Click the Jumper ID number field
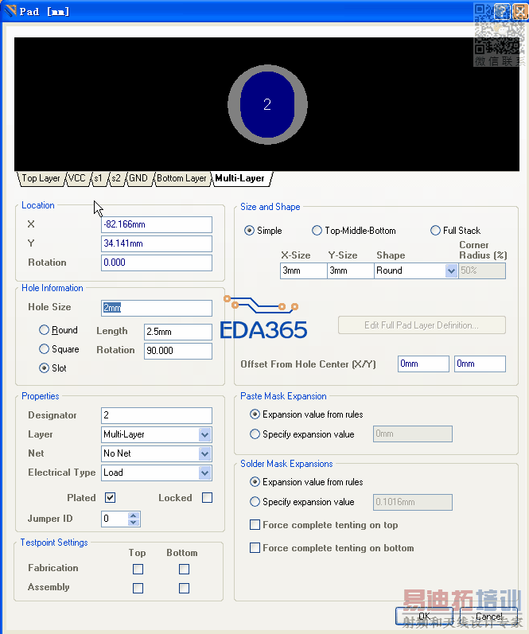Image resolution: width=529 pixels, height=634 pixels. 115,519
